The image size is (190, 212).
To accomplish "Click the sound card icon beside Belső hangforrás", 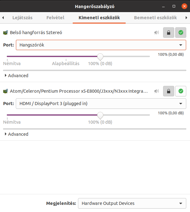I will pyautogui.click(x=6, y=33).
